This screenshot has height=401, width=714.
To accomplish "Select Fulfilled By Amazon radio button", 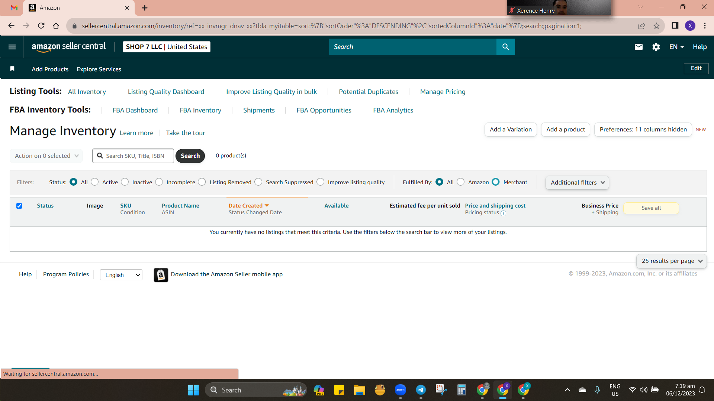I will coord(461,182).
